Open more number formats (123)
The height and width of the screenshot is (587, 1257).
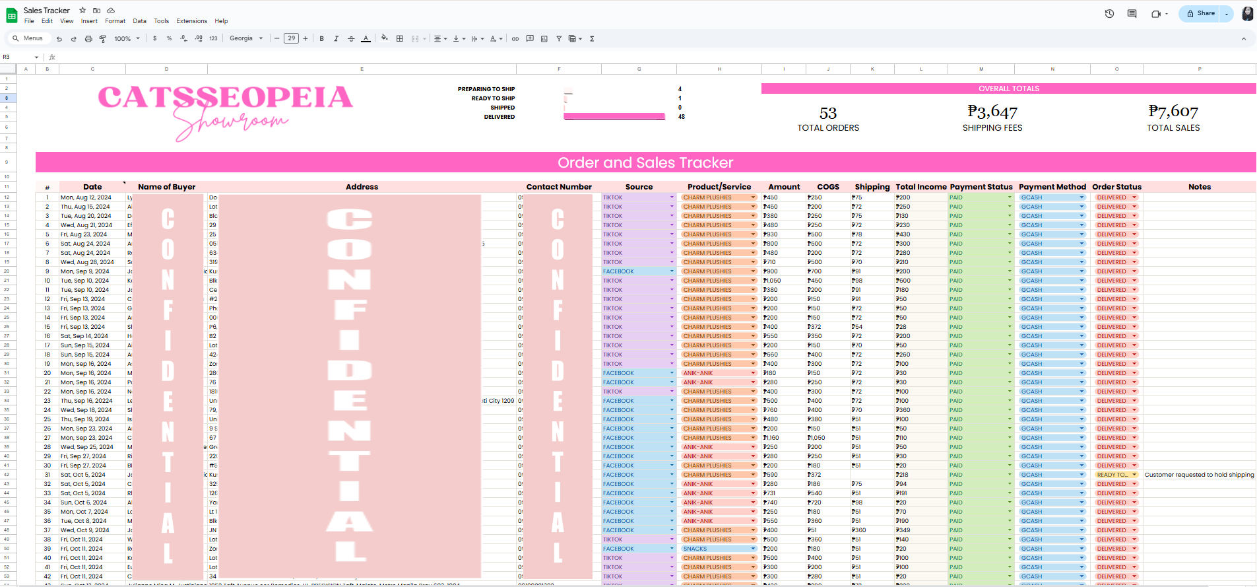pyautogui.click(x=213, y=39)
